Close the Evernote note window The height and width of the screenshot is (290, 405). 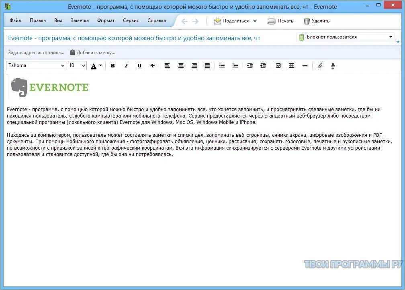tap(393, 5)
